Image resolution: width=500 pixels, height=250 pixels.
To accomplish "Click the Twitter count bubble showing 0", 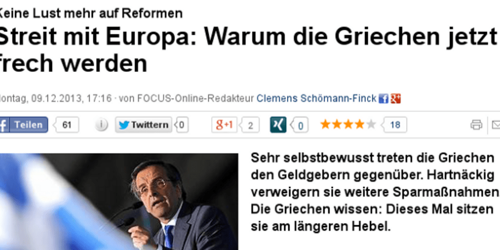I will tap(181, 124).
